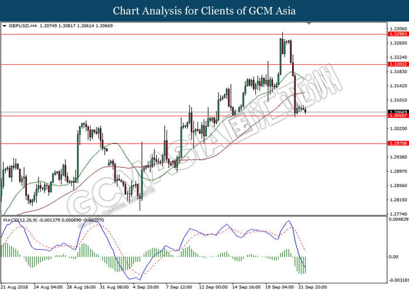Click the 12 Sep 00:00 time label
Viewport: 409px width, 292px height.
click(x=213, y=287)
